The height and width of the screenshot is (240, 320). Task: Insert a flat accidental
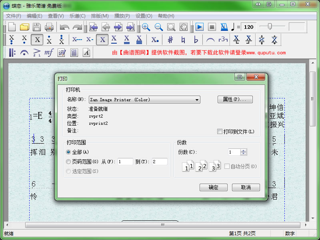point(196,40)
